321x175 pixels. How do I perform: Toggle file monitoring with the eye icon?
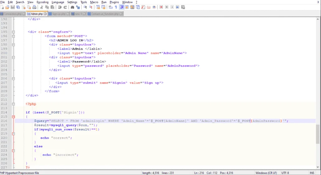coord(154,7)
